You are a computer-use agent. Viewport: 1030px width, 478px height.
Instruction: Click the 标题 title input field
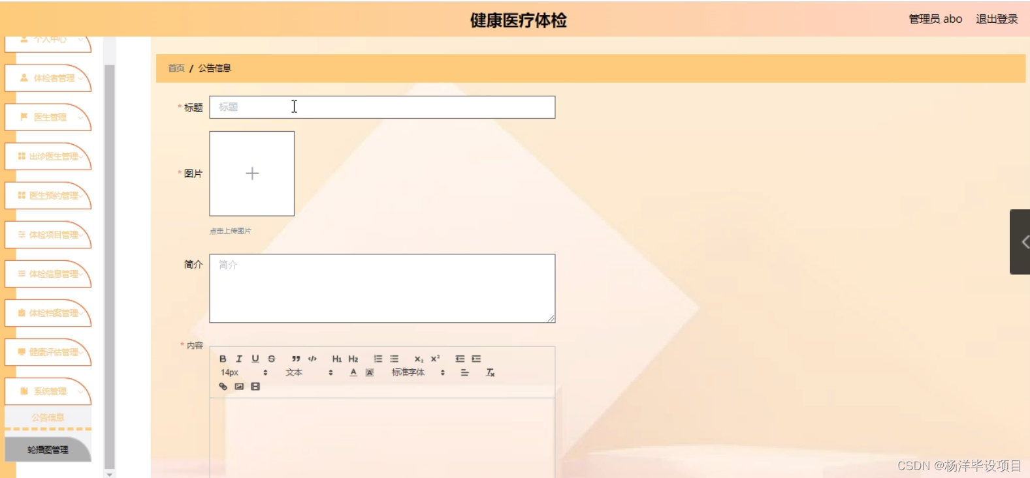382,107
